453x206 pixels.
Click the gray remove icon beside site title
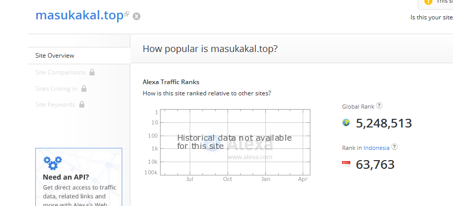pyautogui.click(x=137, y=16)
